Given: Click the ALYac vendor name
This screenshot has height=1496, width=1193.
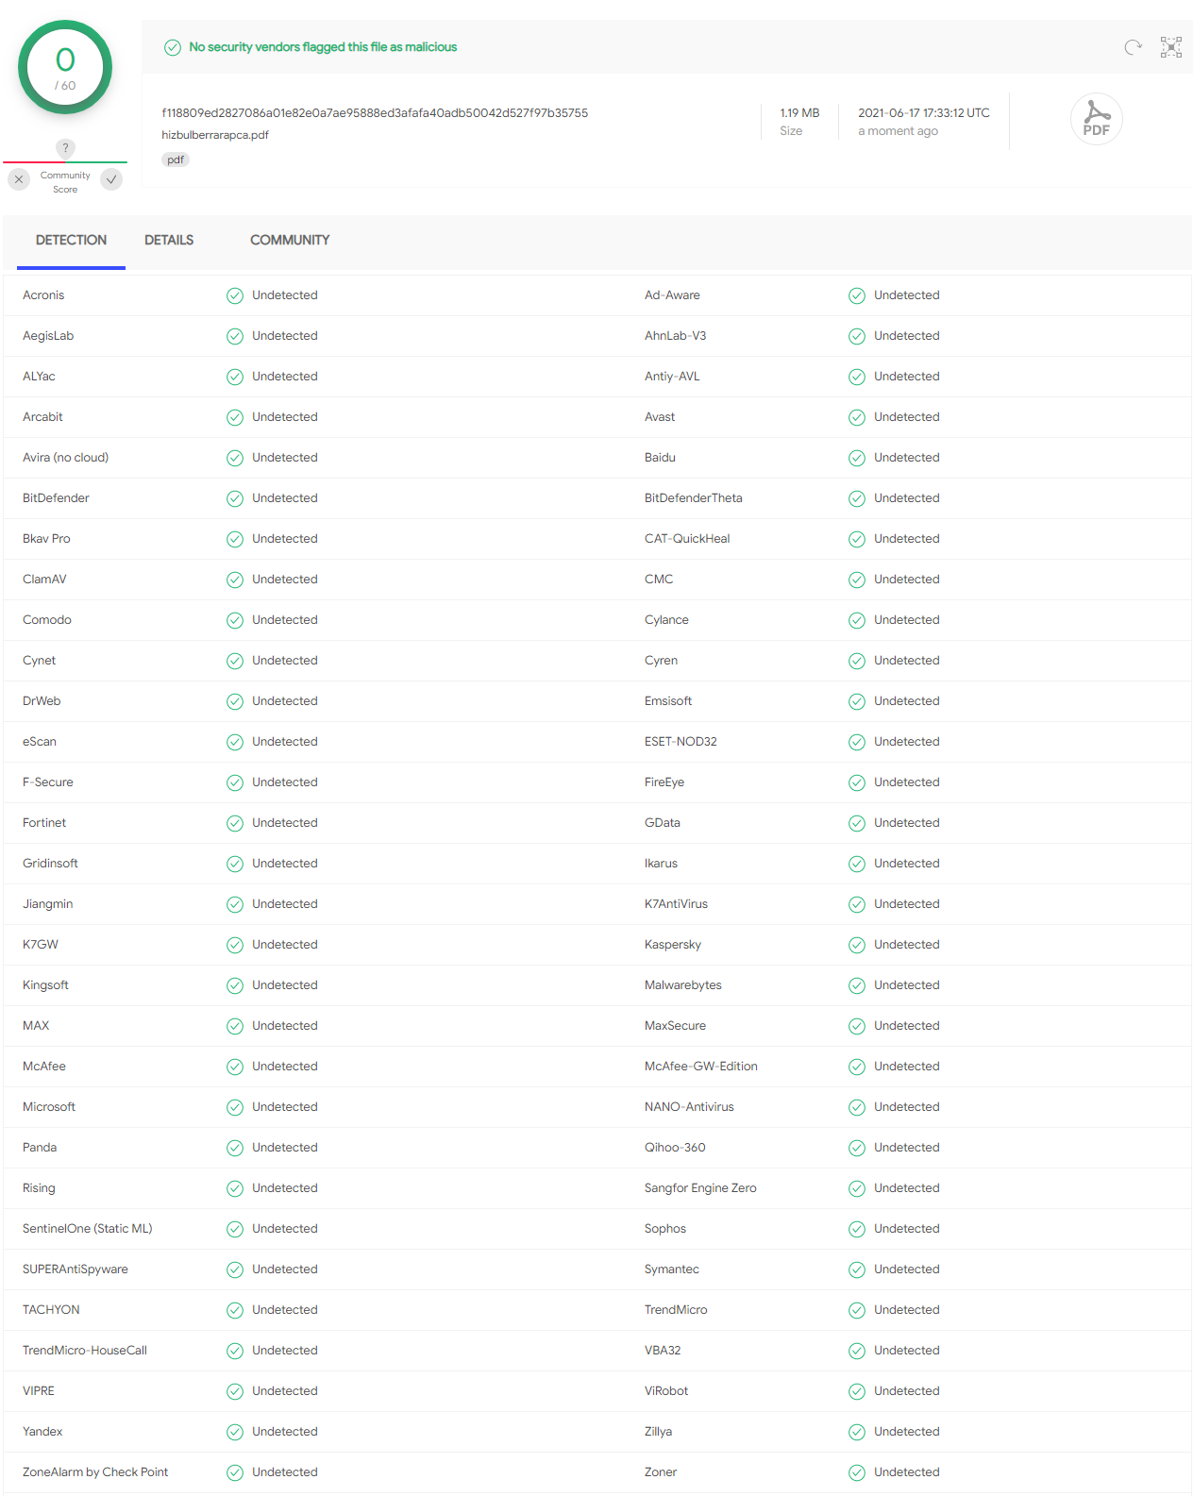Looking at the screenshot, I should coord(39,377).
